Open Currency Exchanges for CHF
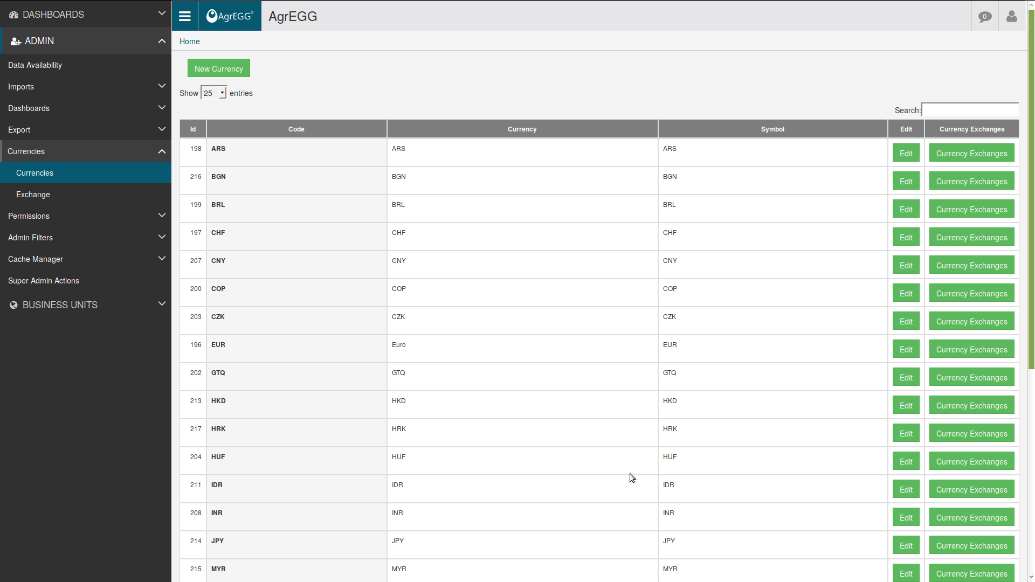 pos(972,237)
